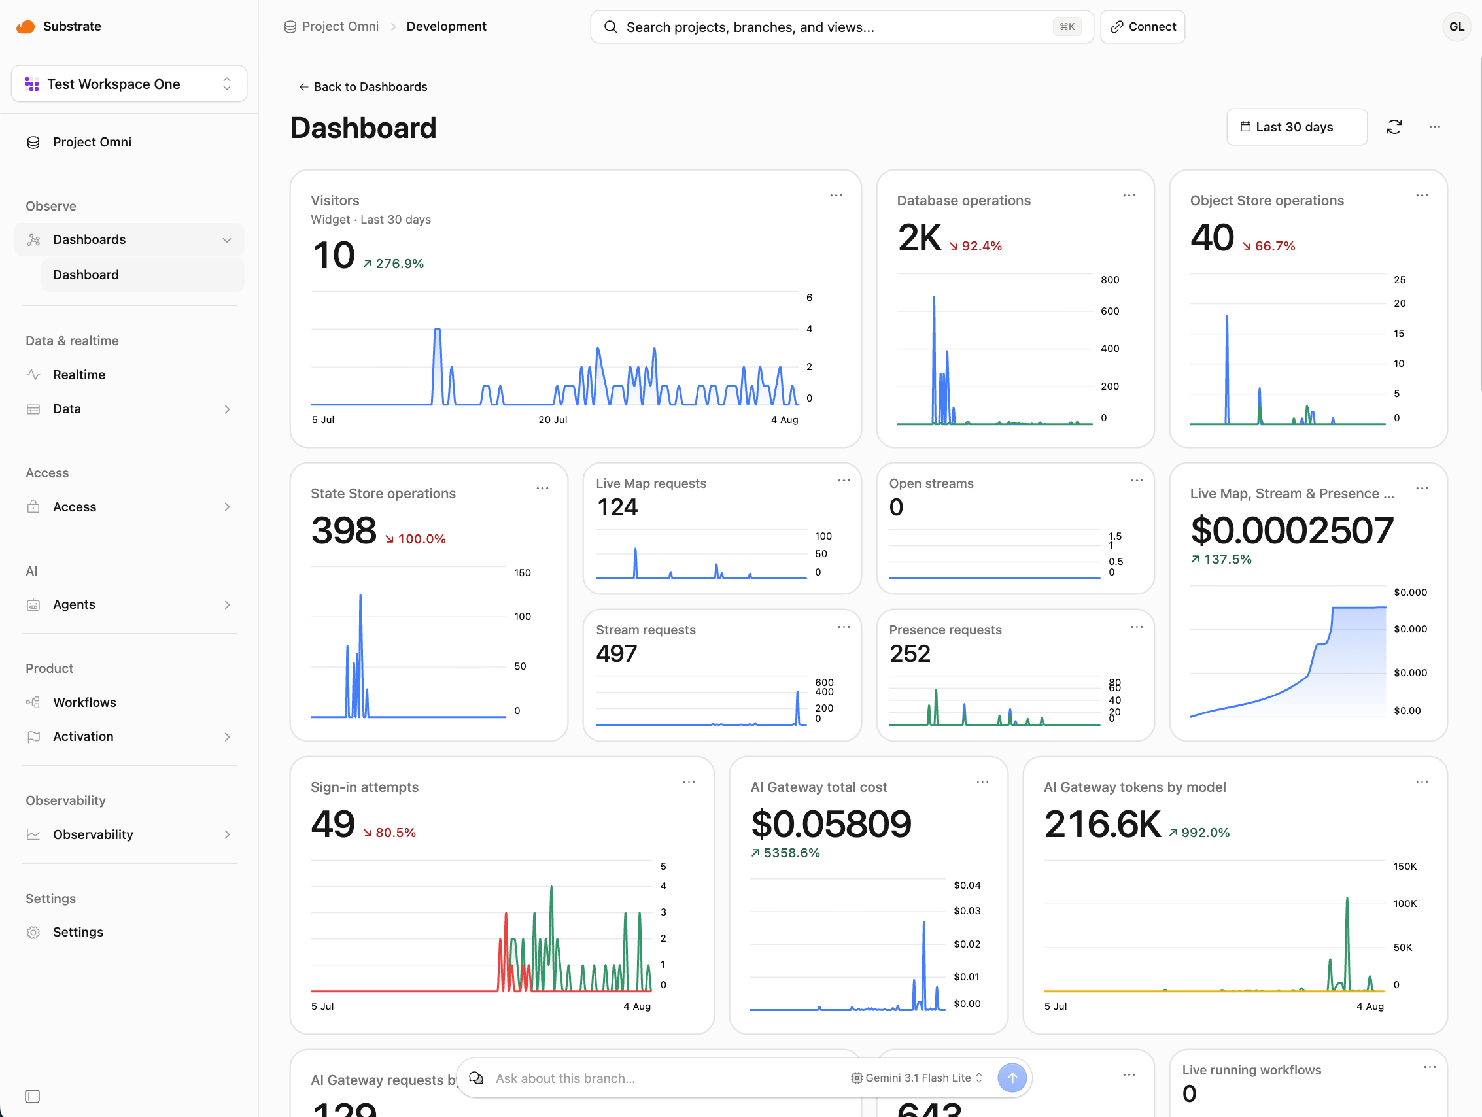Open Dashboards in the sidebar
1482x1117 pixels.
[129, 240]
